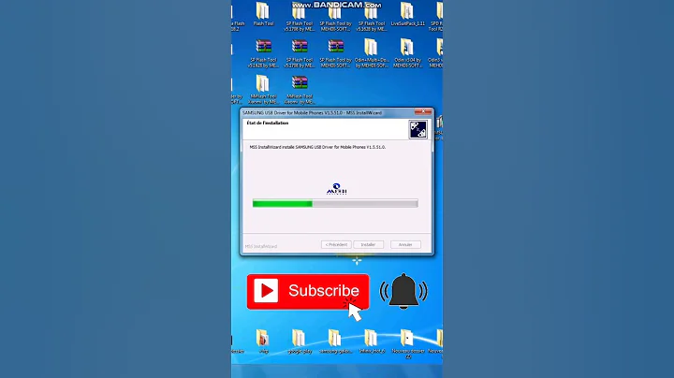Click the Installer button in the wizard
This screenshot has height=378, width=674.
pos(368,244)
